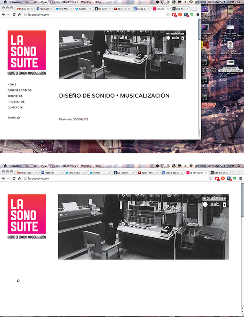Switch to the '(mt) Media Te' tab in the wide window
Viewport: 244px width, 317px height.
point(76,173)
